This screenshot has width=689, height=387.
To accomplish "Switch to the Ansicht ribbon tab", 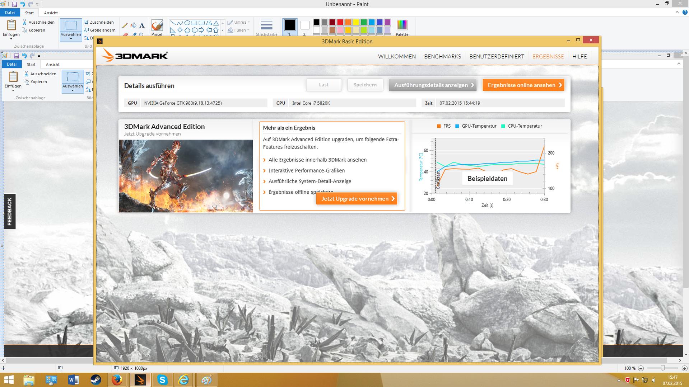I will (x=51, y=13).
